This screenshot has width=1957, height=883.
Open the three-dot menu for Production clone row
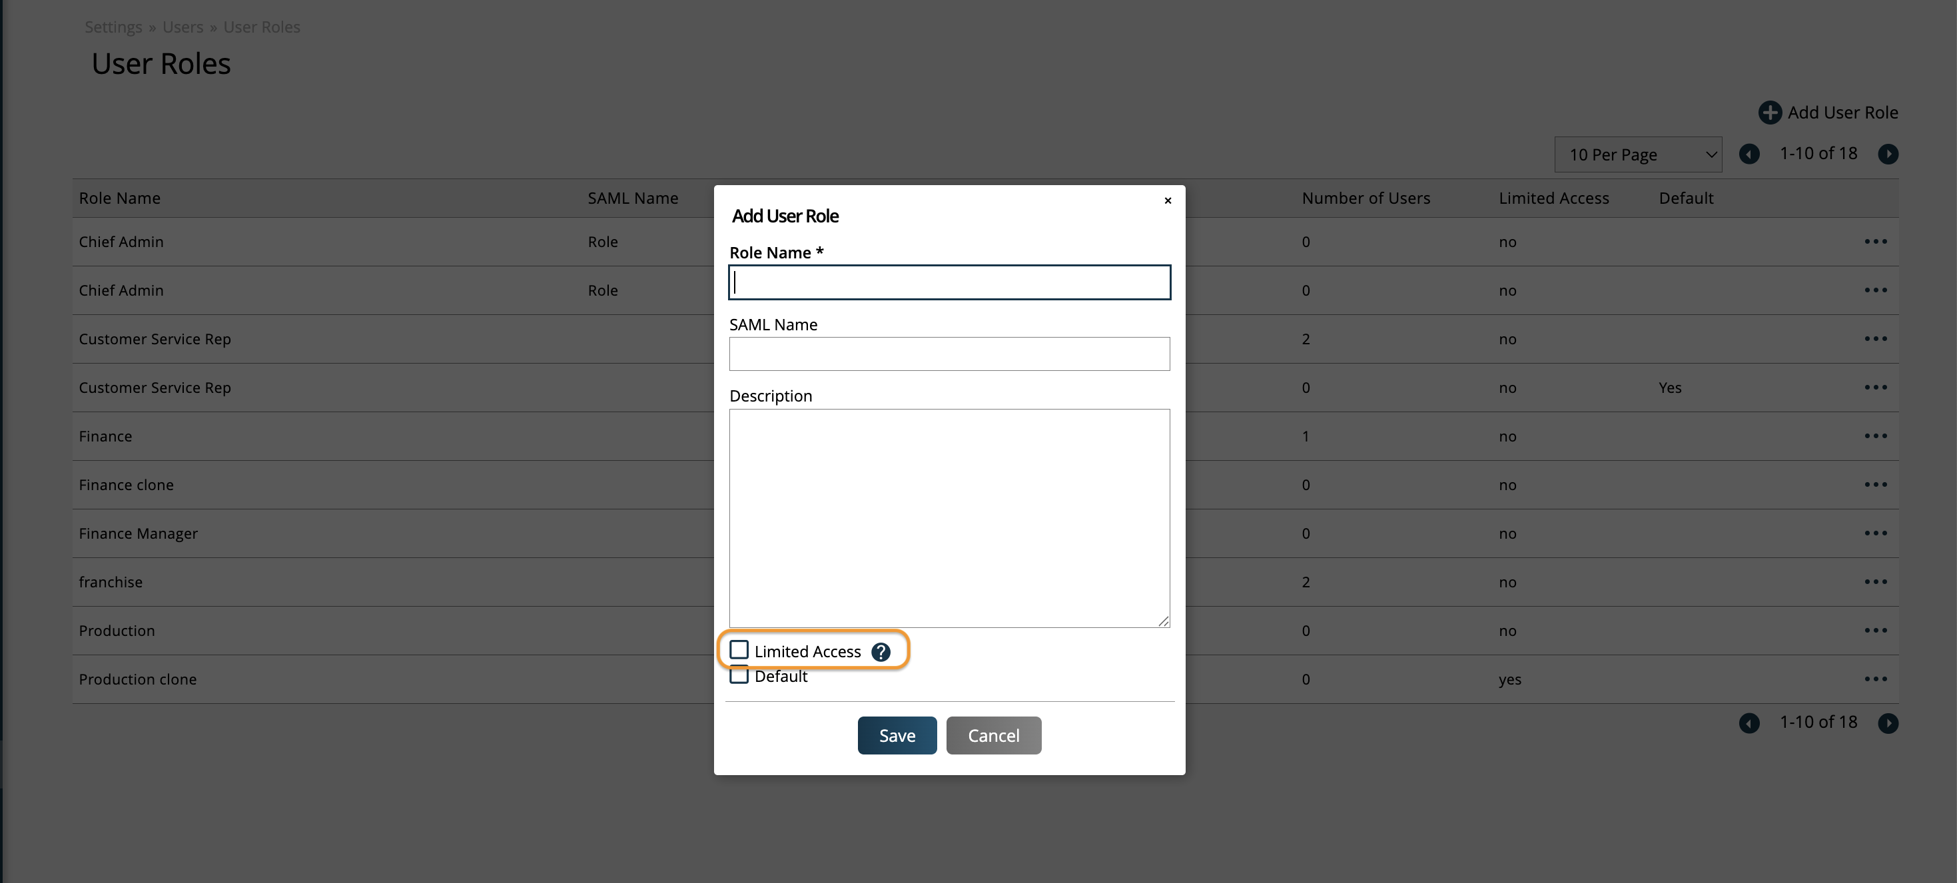(x=1875, y=679)
